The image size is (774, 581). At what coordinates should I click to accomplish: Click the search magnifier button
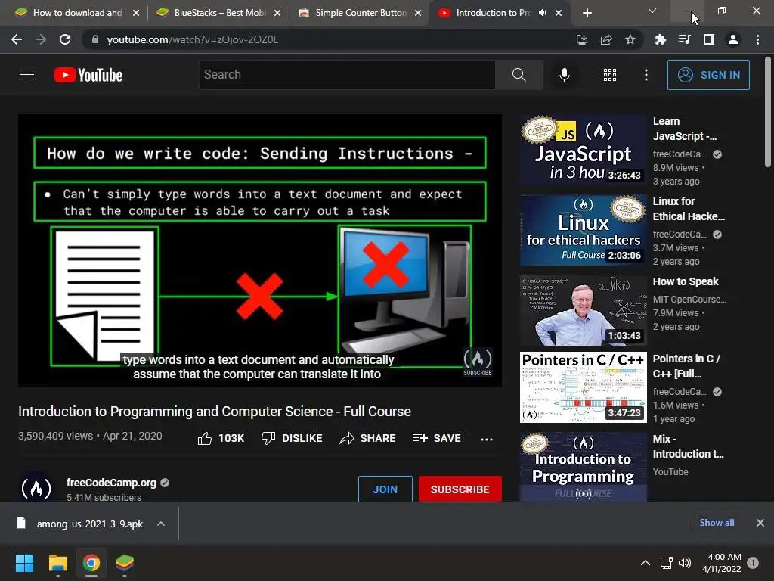519,75
